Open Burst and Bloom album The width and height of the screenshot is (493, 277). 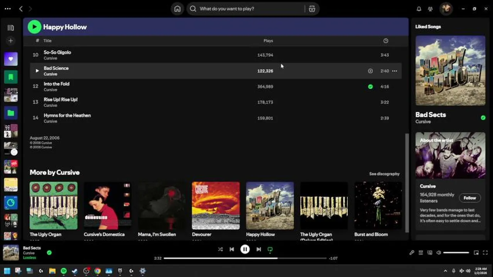(x=378, y=205)
